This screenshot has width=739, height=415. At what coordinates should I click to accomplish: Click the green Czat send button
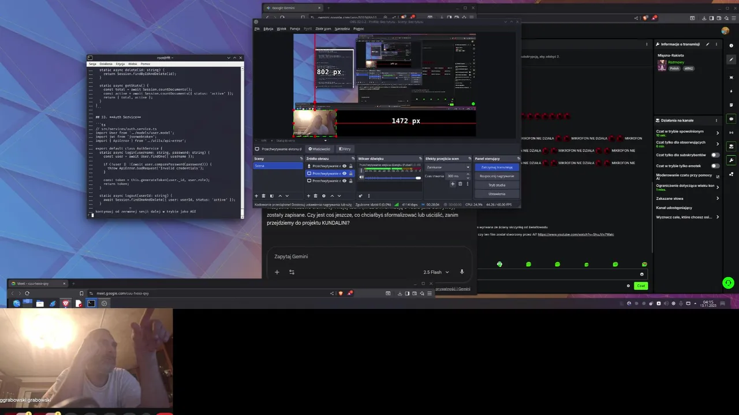(x=640, y=286)
